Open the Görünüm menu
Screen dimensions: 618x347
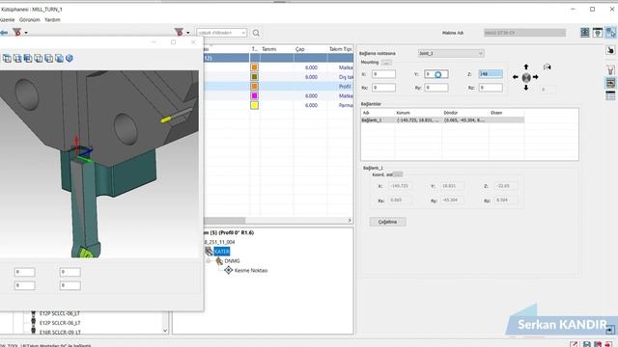coord(30,19)
